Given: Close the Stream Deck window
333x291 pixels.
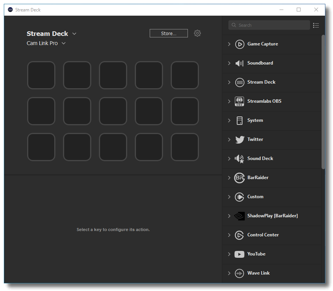Looking at the screenshot, I should pos(316,10).
